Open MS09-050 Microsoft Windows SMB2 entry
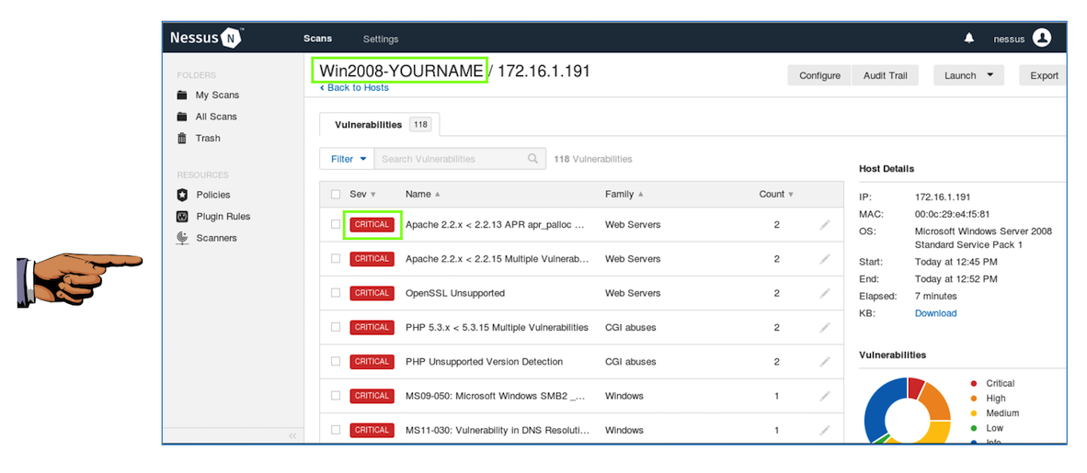 click(497, 396)
